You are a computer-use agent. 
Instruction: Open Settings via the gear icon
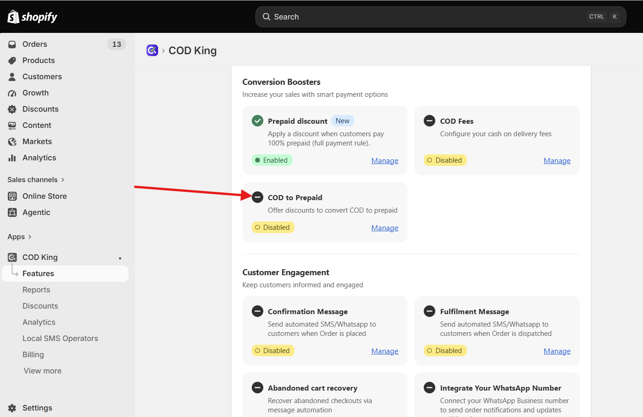[12, 408]
